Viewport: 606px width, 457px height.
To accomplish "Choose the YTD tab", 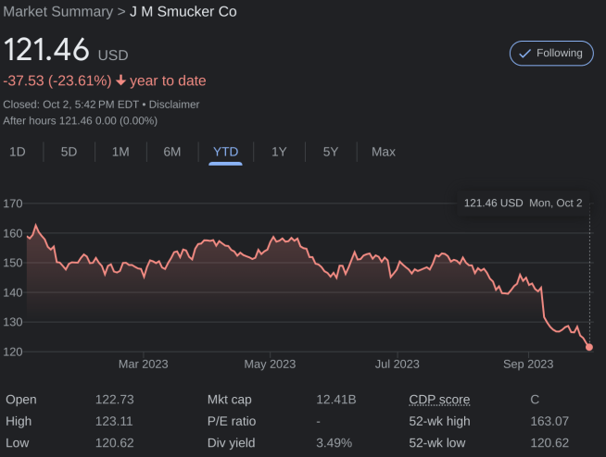I will coord(226,152).
